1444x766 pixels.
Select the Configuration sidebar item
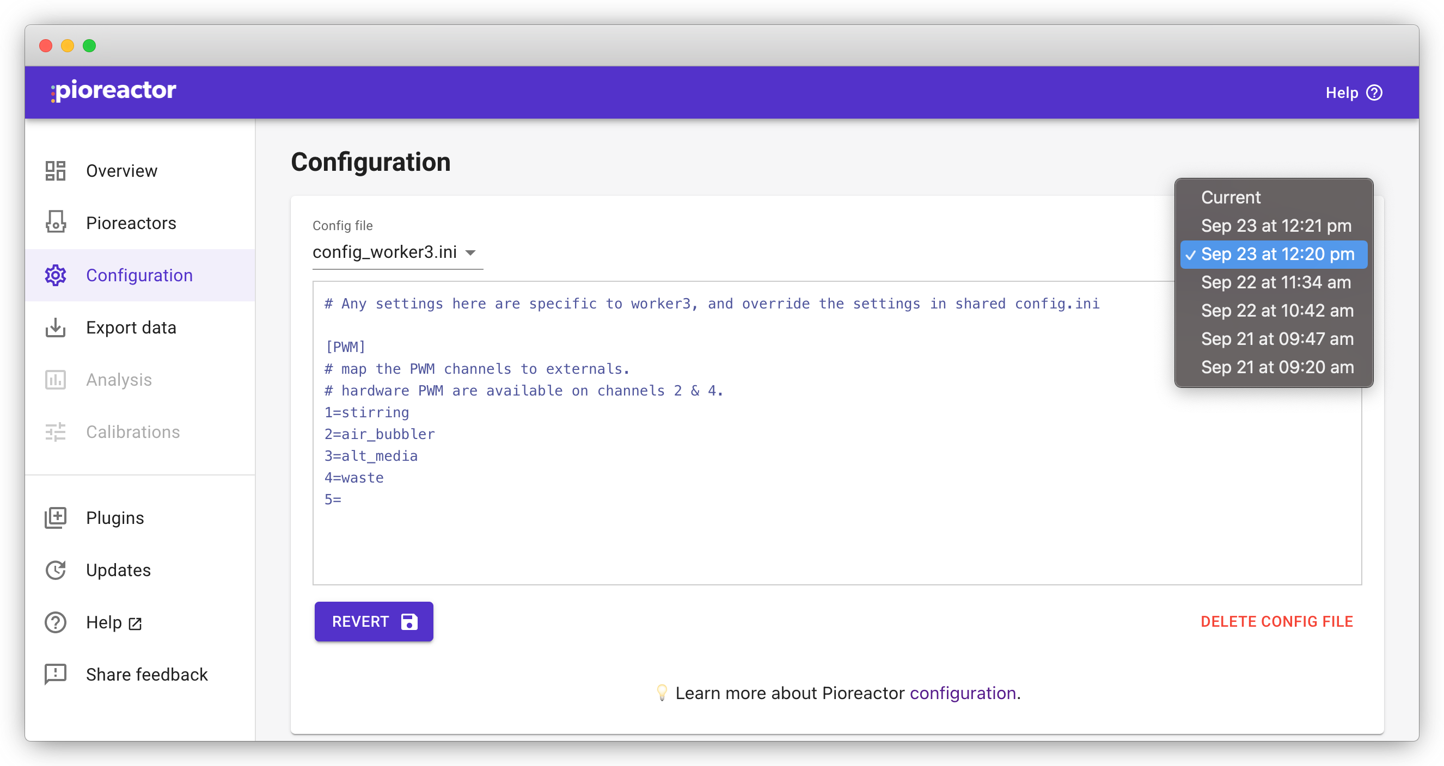140,275
